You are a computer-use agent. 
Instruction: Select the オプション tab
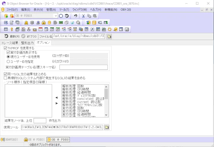point(43,43)
